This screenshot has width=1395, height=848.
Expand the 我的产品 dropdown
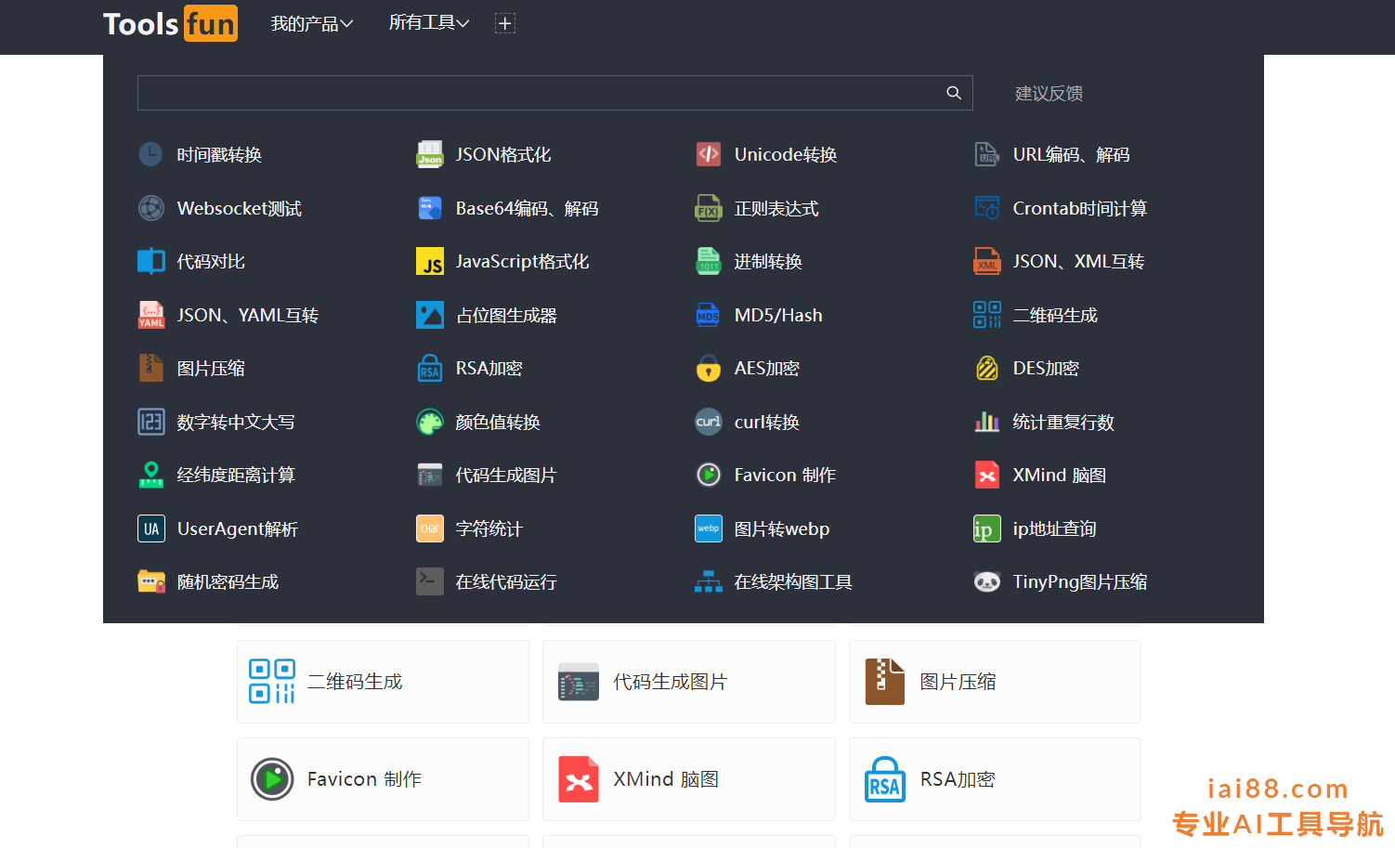coord(312,23)
